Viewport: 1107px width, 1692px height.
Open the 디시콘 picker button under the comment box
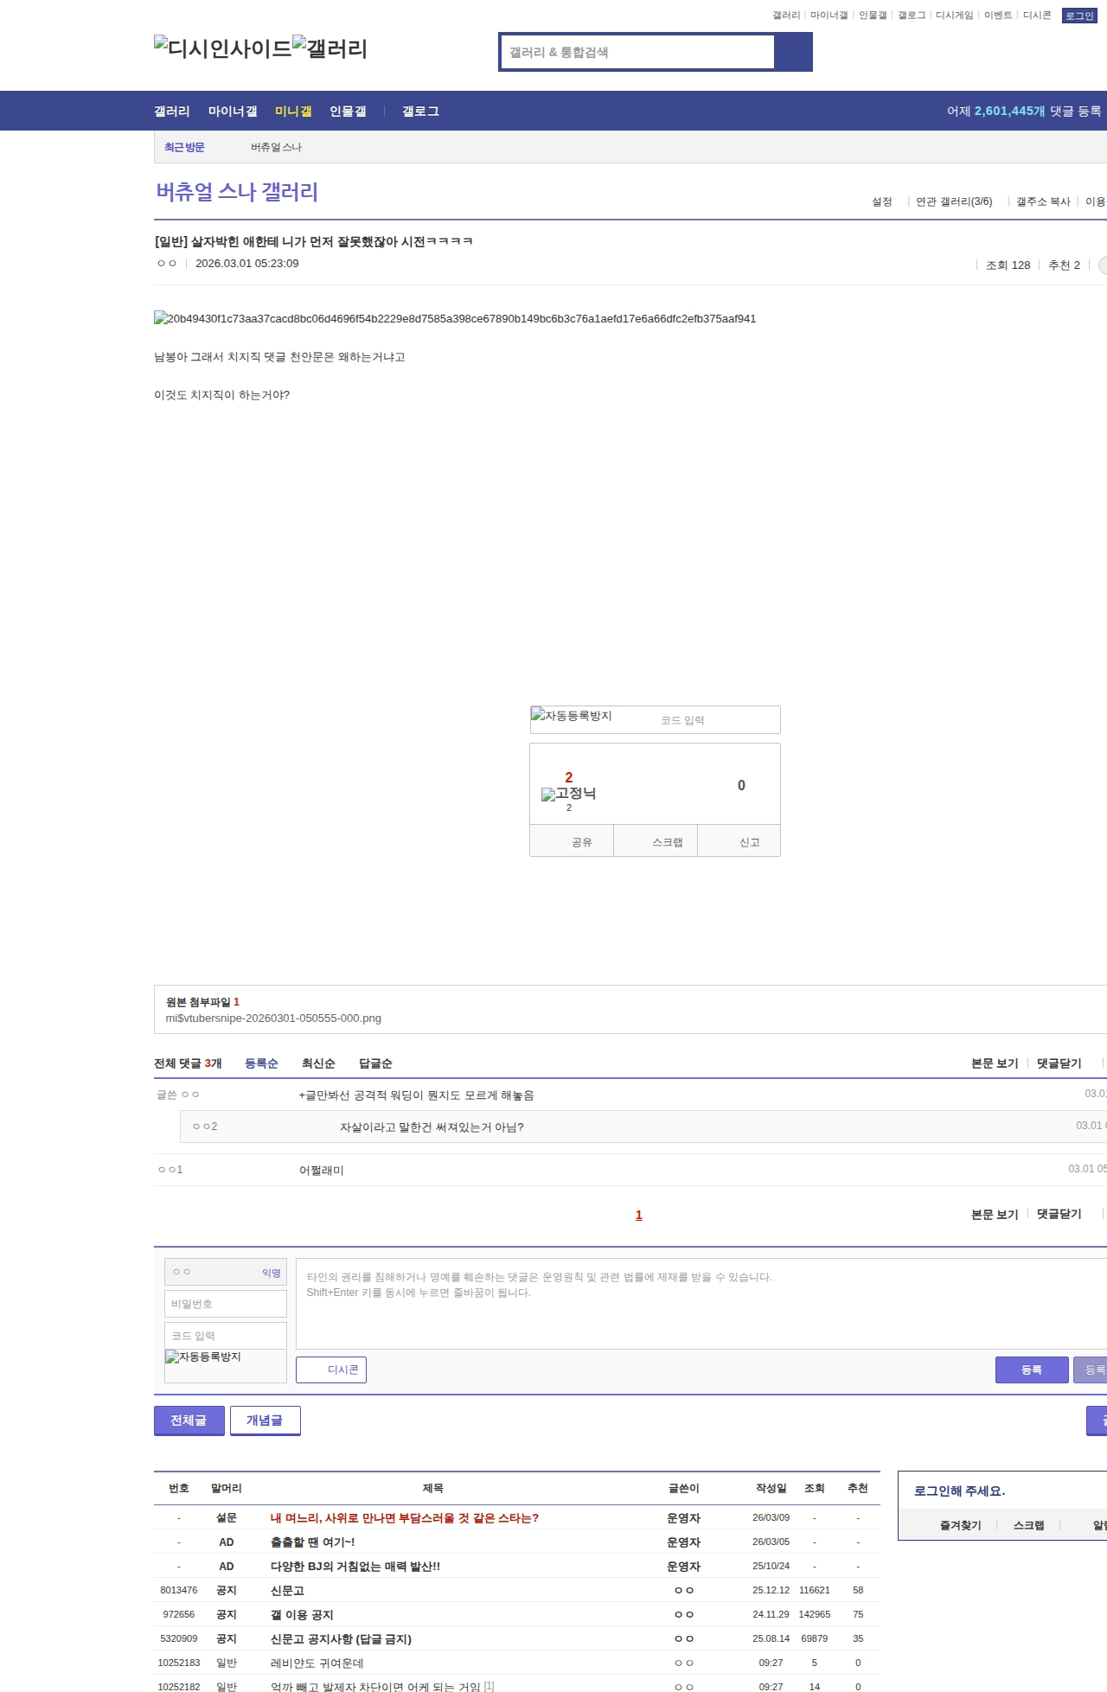tap(331, 1370)
